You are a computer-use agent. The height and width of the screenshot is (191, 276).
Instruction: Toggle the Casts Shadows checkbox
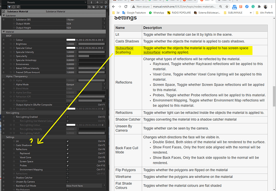click(x=68, y=145)
